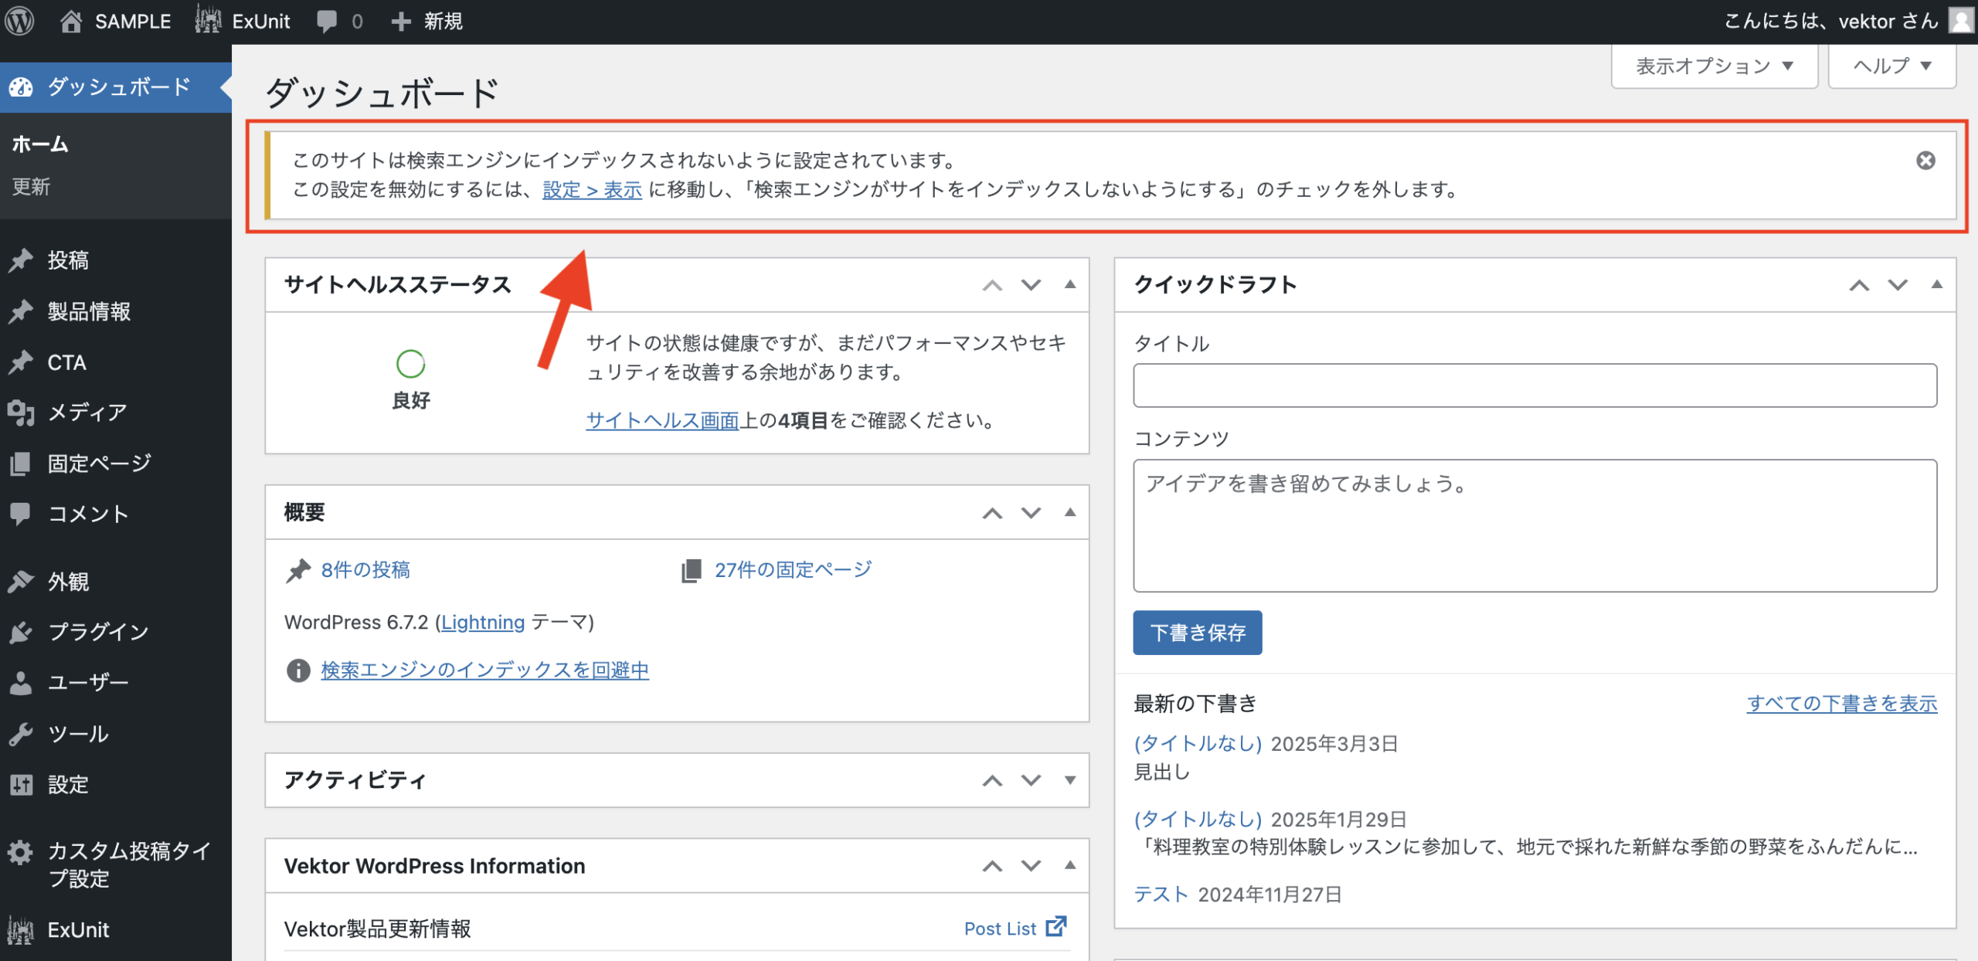The width and height of the screenshot is (1978, 961).
Task: Click the SAMPLE home icon
Action: point(71,21)
